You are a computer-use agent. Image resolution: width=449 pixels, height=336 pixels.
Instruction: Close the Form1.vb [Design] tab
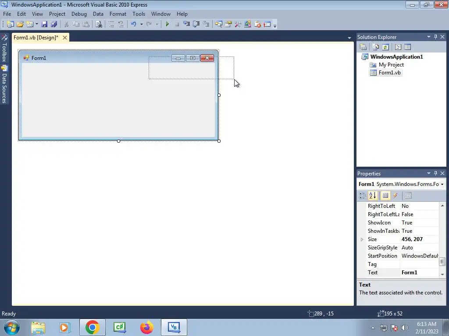coord(65,38)
